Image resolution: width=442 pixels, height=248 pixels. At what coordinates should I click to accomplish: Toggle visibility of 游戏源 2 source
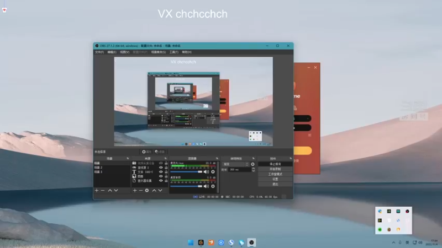161,168
